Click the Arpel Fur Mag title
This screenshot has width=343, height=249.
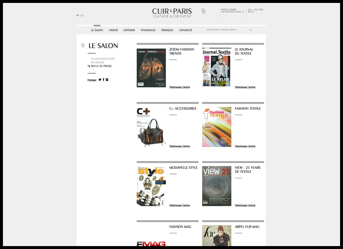[247, 227]
